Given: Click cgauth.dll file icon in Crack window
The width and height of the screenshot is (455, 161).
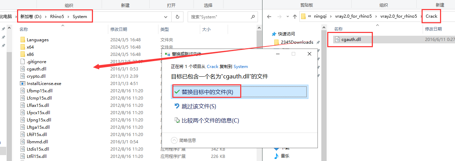Looking at the screenshot, I should tap(337, 39).
